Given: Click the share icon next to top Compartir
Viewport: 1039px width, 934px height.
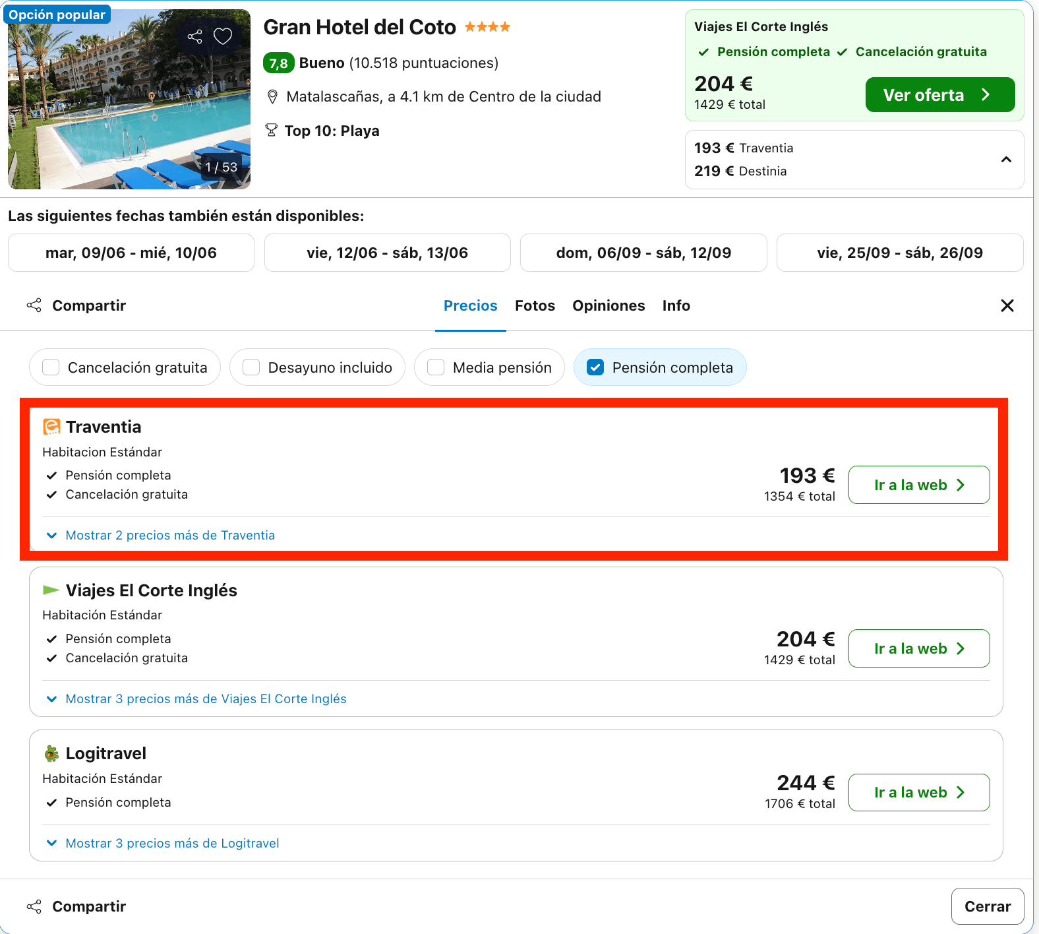Looking at the screenshot, I should (x=34, y=305).
